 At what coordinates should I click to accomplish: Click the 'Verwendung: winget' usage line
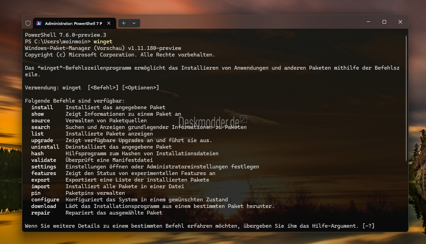tap(92, 88)
